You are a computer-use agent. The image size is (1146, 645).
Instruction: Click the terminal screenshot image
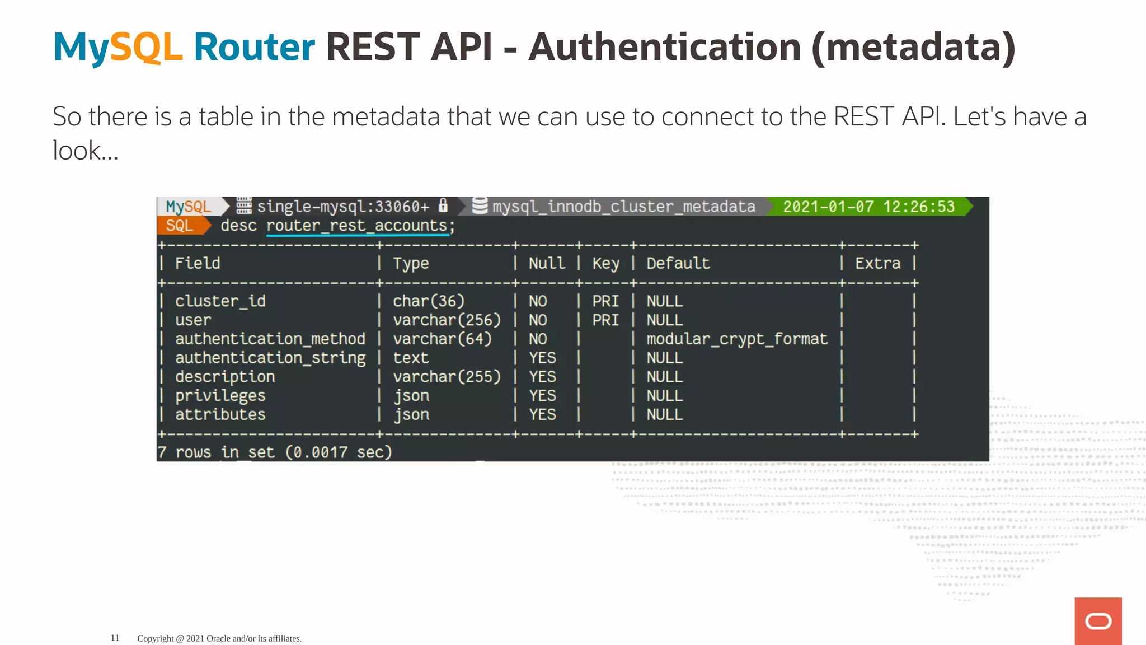(573, 329)
